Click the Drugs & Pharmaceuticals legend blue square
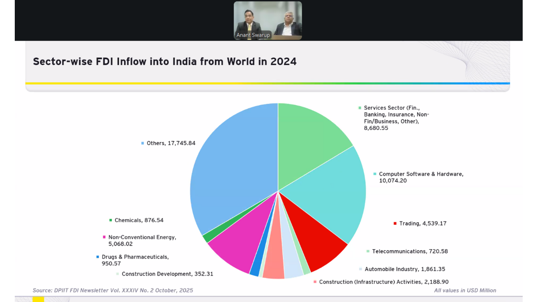The image size is (537, 302). 98,257
